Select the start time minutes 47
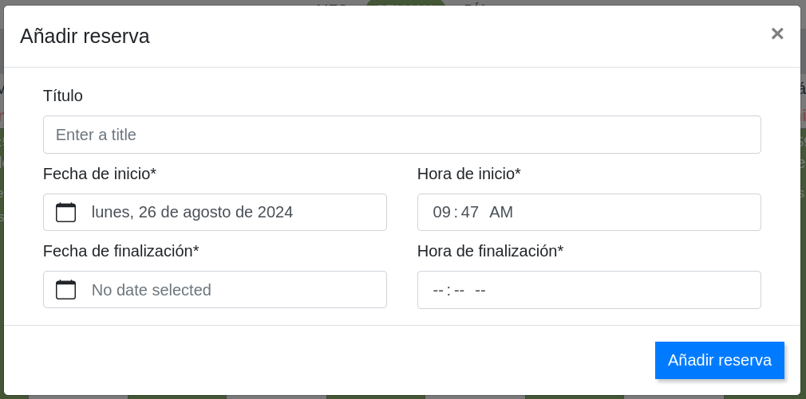806x399 pixels. 469,212
